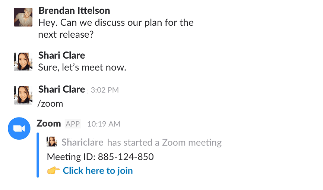Click Shari Clare's avatar beside the /zoom message

click(x=23, y=95)
